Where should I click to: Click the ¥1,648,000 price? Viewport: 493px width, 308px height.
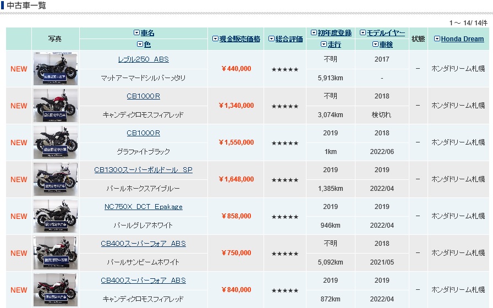[236, 179]
